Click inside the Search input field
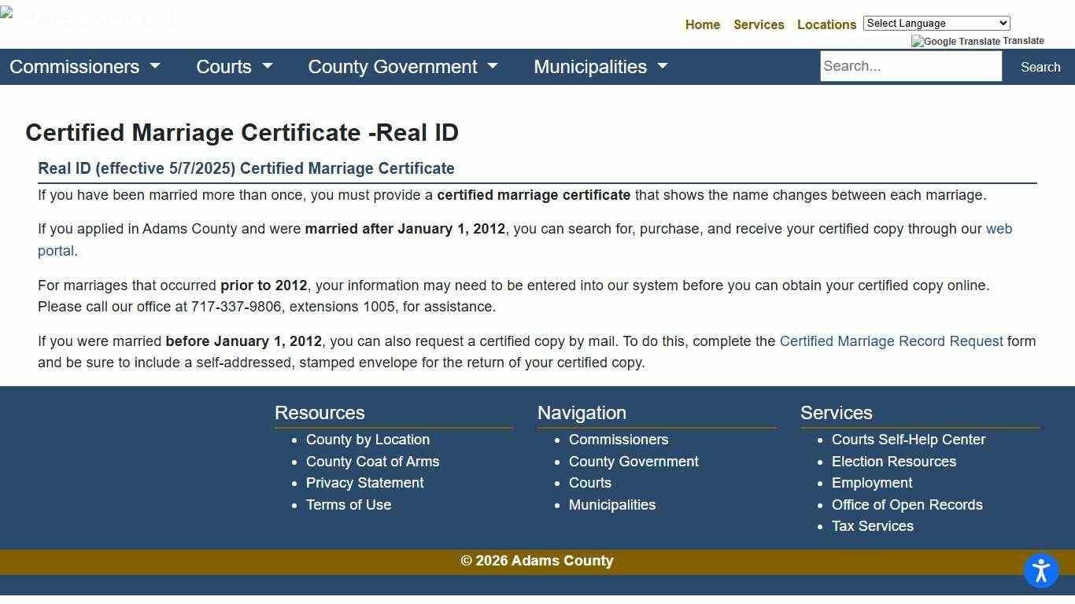This screenshot has width=1075, height=604. (x=911, y=66)
